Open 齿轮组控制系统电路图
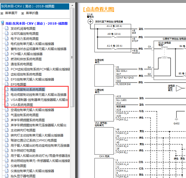The width and height of the screenshot is (186, 178). pyautogui.click(x=26, y=74)
